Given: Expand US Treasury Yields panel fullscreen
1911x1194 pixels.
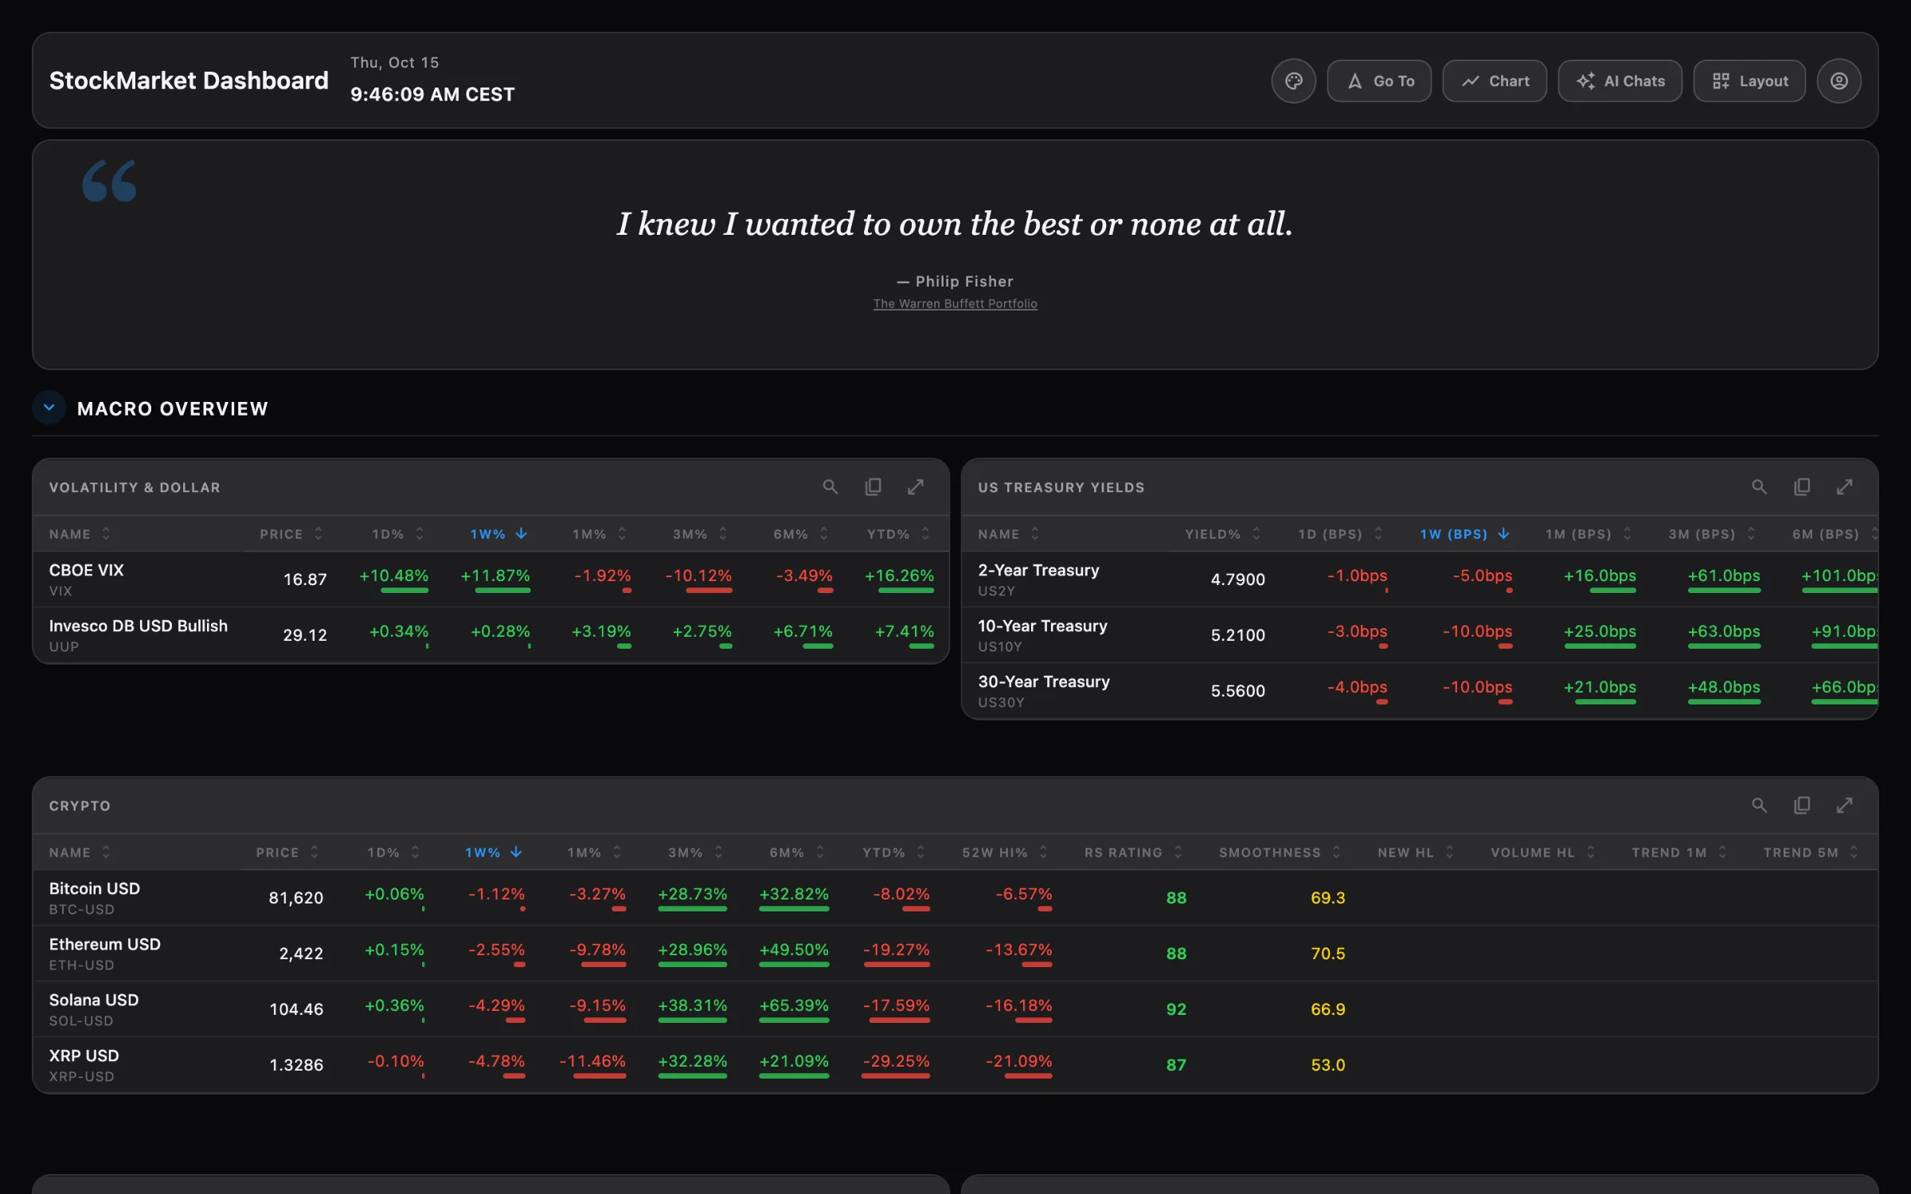Looking at the screenshot, I should coord(1844,486).
